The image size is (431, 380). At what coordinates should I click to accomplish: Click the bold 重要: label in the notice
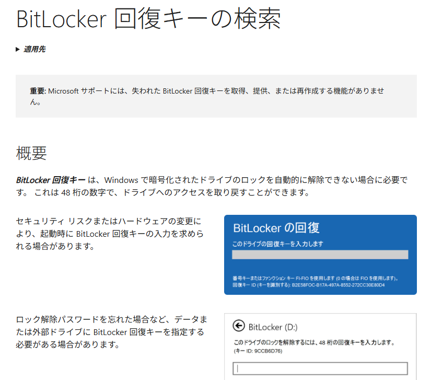tap(38, 91)
